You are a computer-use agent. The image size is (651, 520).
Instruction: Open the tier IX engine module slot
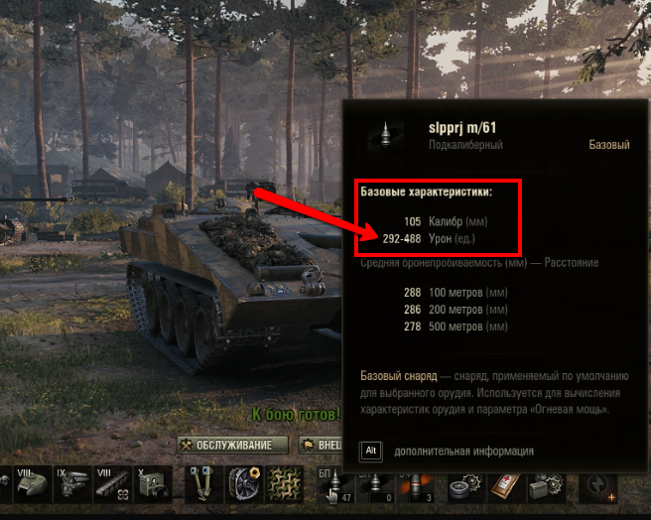pyautogui.click(x=72, y=484)
